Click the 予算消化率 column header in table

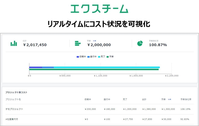[x=186, y=99]
